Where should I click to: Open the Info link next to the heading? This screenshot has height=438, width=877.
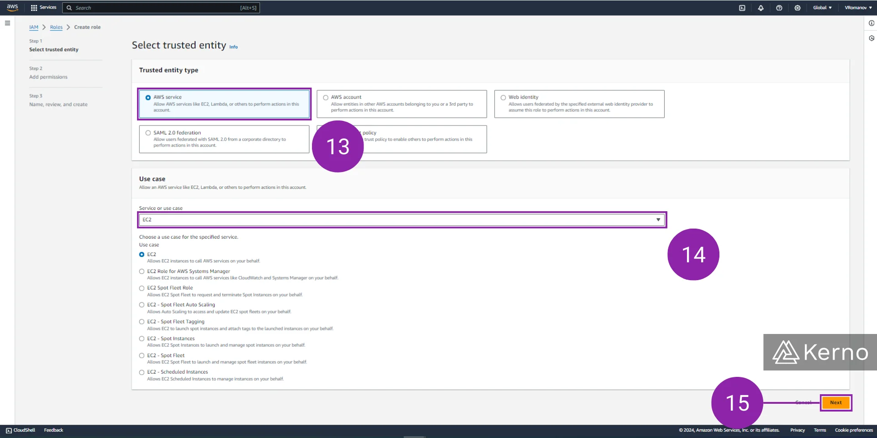[x=233, y=47]
